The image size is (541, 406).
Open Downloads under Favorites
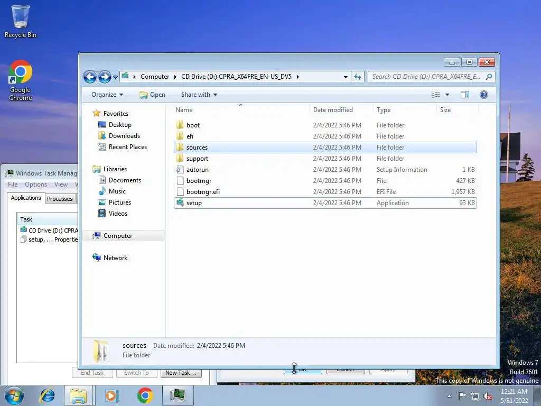pyautogui.click(x=124, y=136)
